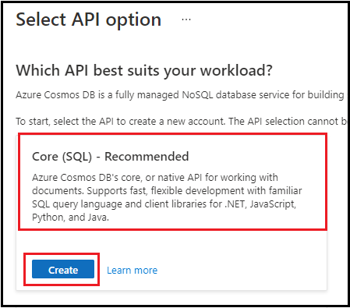The height and width of the screenshot is (308, 350).
Task: Click the documents. Supports fast description line
Action: [167, 191]
